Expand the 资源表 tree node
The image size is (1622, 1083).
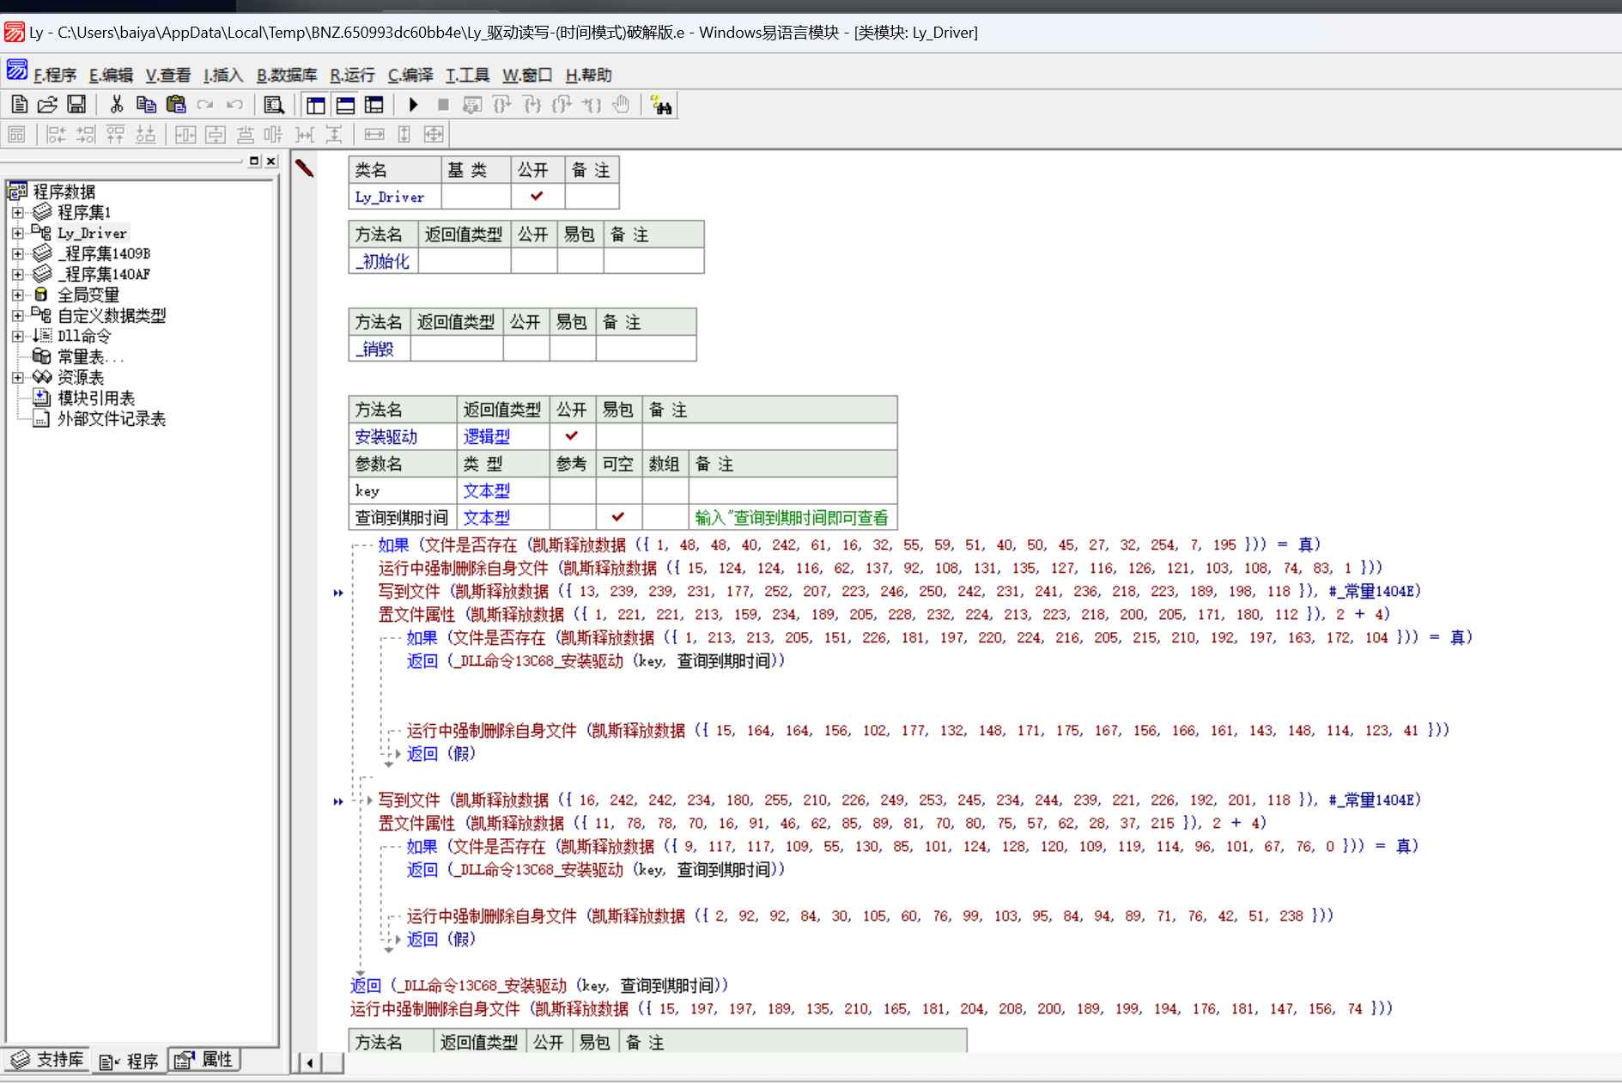point(17,377)
